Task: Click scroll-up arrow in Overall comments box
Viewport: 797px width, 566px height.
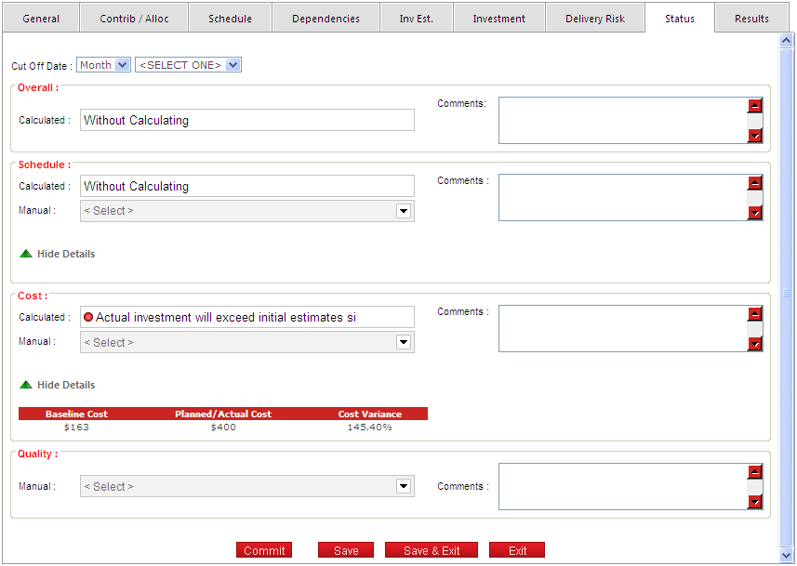Action: tap(754, 106)
